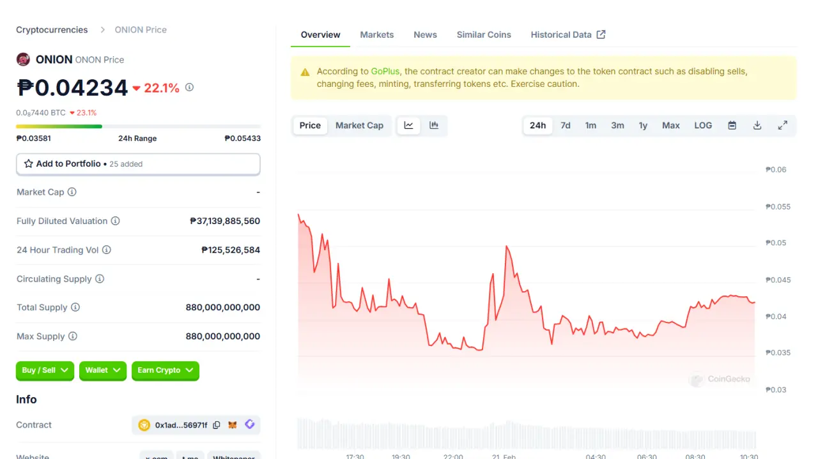This screenshot has height=459, width=818.
Task: Open the Buy / Sell dropdown
Action: pyautogui.click(x=45, y=370)
